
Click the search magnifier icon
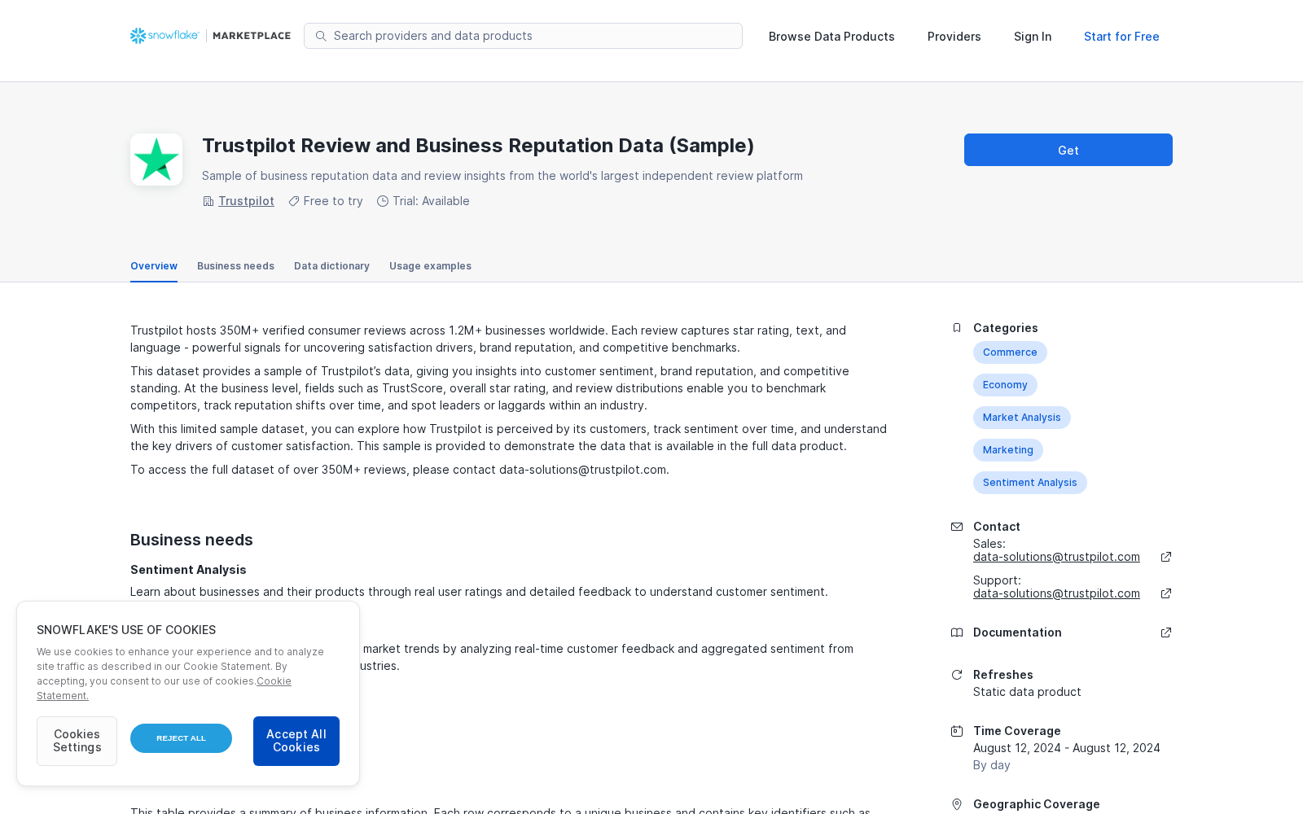(321, 36)
